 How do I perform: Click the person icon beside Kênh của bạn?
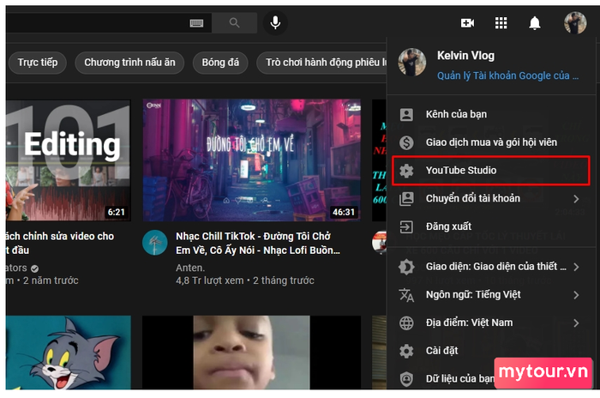coord(406,115)
